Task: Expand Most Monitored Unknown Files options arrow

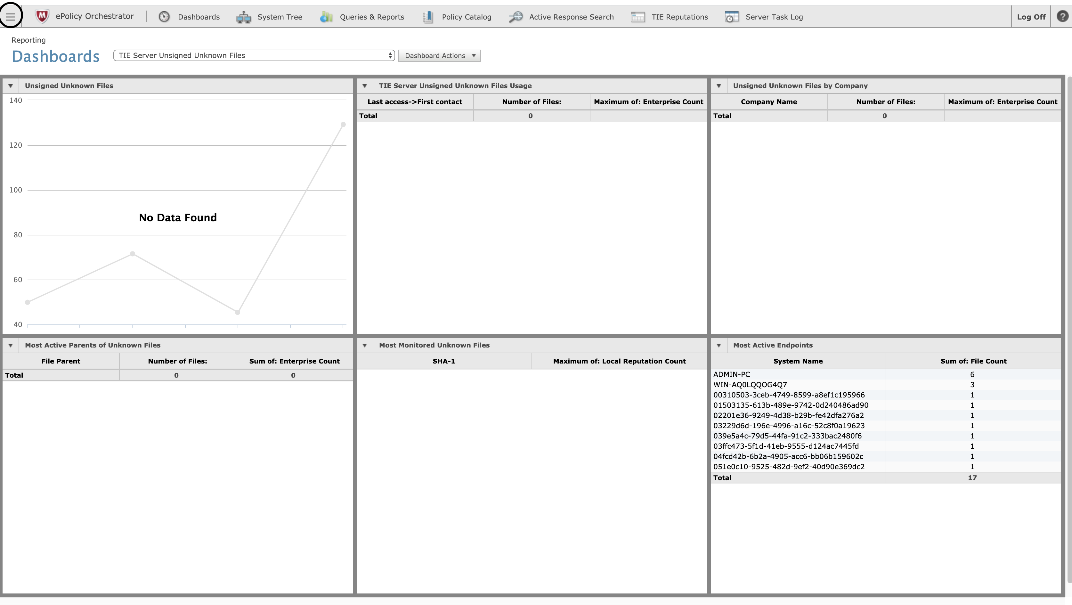Action: [x=365, y=345]
